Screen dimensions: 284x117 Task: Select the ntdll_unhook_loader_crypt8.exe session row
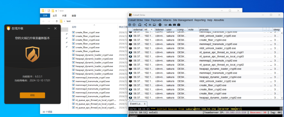click(x=204, y=48)
